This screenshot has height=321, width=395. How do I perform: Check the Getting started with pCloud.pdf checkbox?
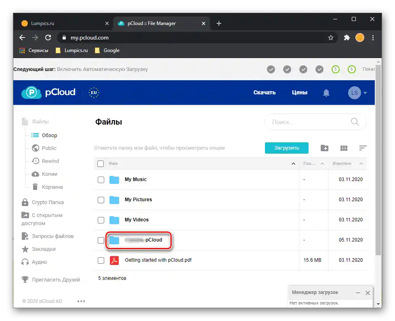101,261
